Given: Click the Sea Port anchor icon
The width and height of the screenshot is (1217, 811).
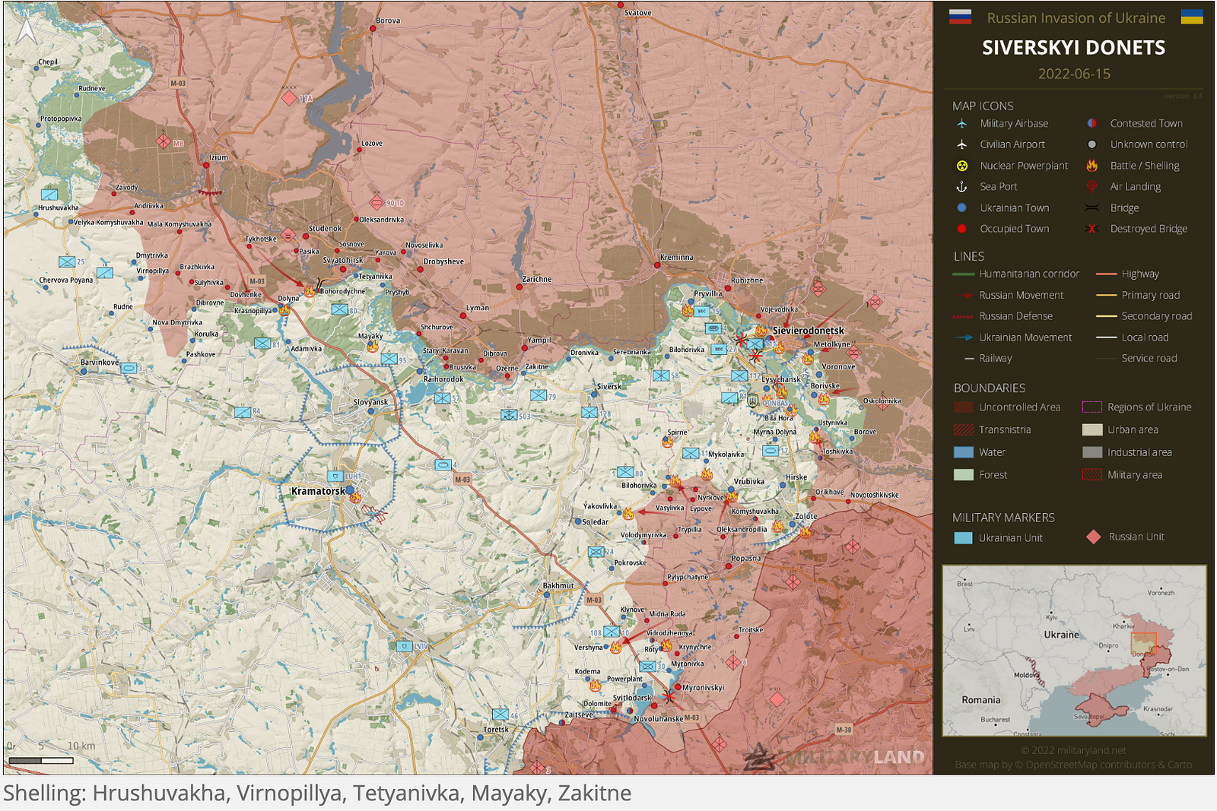Looking at the screenshot, I should click(x=962, y=186).
